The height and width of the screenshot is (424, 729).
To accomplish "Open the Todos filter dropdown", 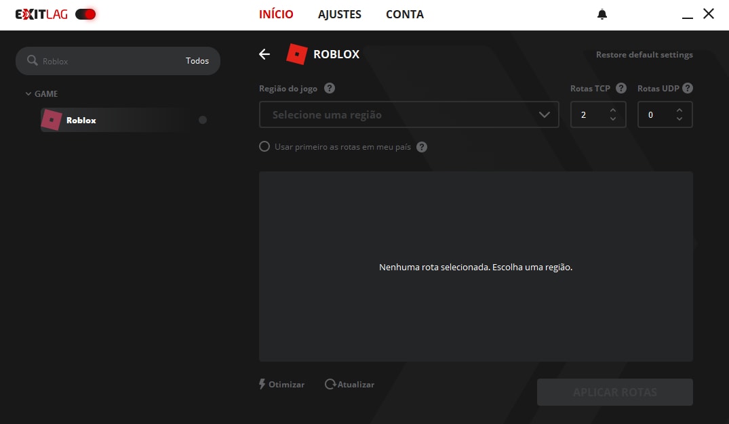I will point(197,61).
